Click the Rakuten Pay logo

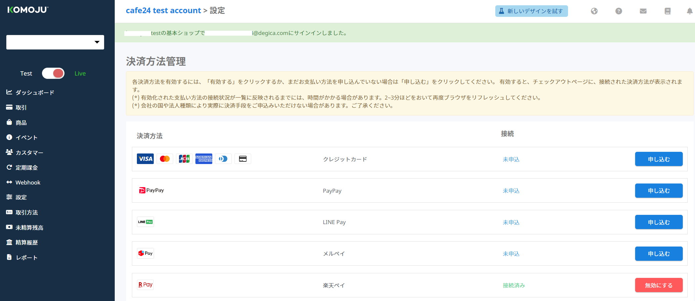pos(145,285)
